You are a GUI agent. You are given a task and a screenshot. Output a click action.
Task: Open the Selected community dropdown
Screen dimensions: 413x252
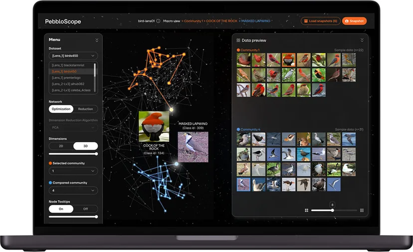point(73,171)
